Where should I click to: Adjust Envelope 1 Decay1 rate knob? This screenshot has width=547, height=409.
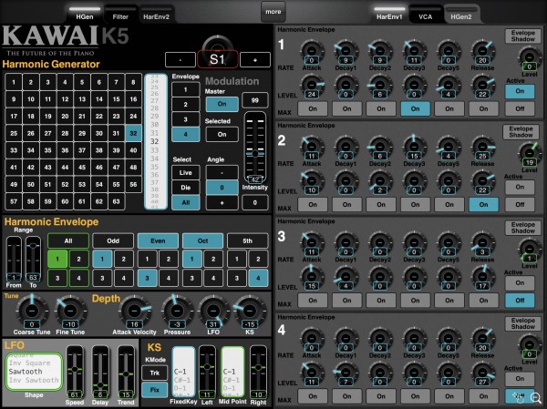(x=346, y=51)
